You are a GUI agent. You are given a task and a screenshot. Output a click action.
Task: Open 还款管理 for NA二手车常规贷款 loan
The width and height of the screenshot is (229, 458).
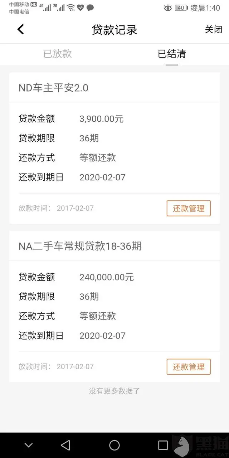[x=189, y=366]
